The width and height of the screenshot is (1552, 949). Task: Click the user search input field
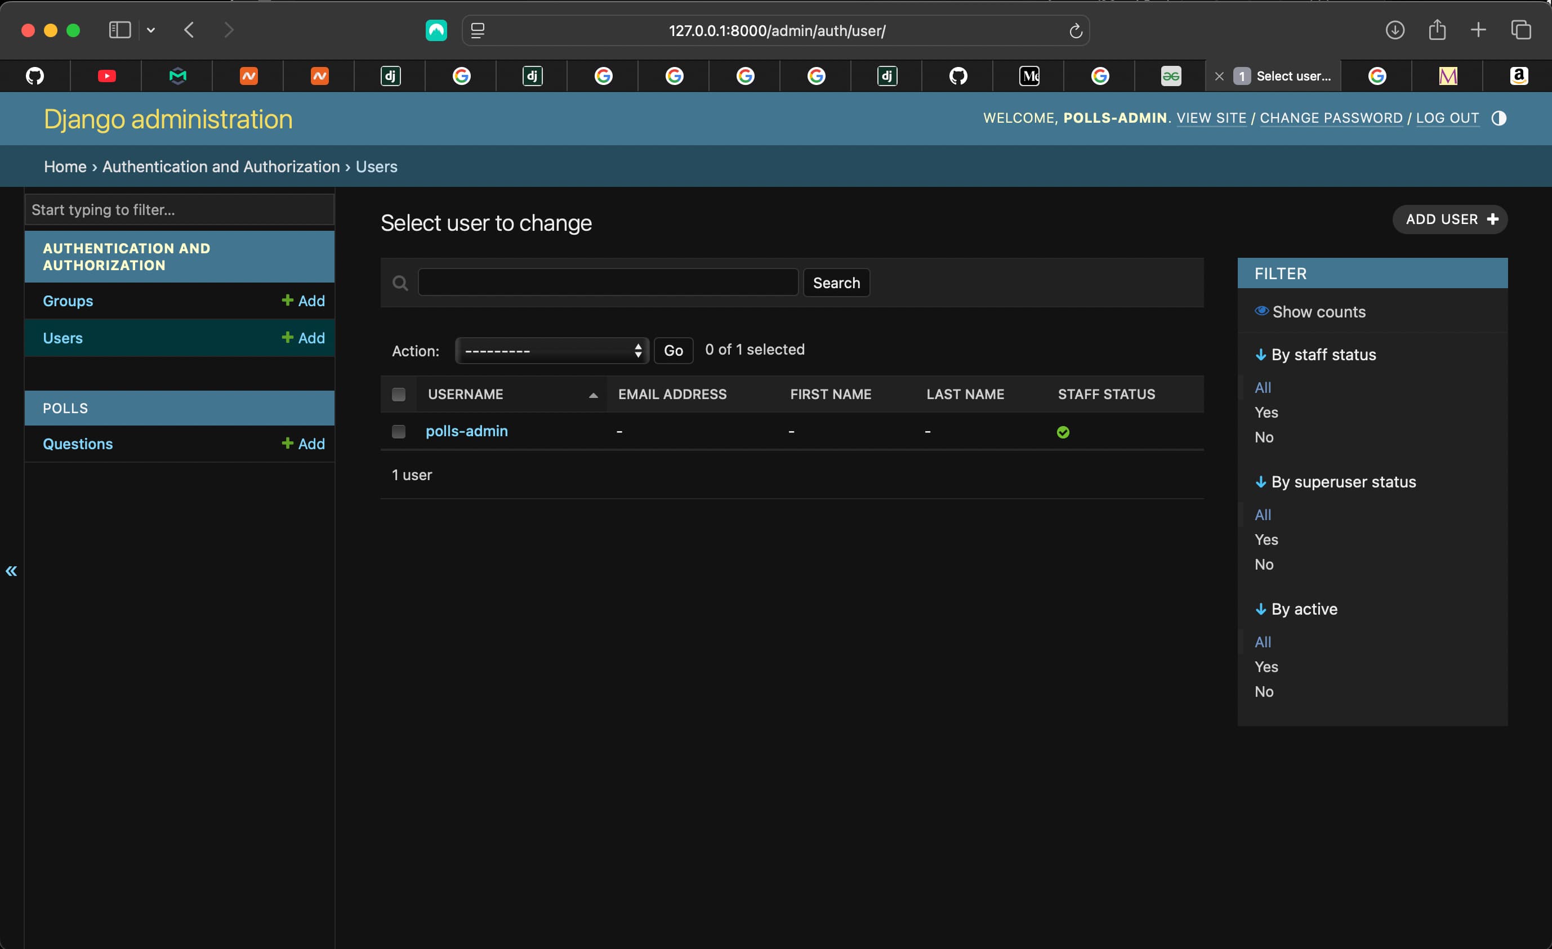click(608, 282)
